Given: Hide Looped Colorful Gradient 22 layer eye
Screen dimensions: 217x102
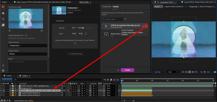Looking at the screenshot, I should point(2,95).
